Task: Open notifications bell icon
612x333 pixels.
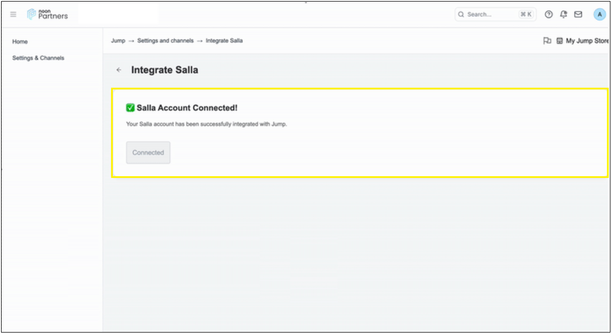Action: point(563,14)
